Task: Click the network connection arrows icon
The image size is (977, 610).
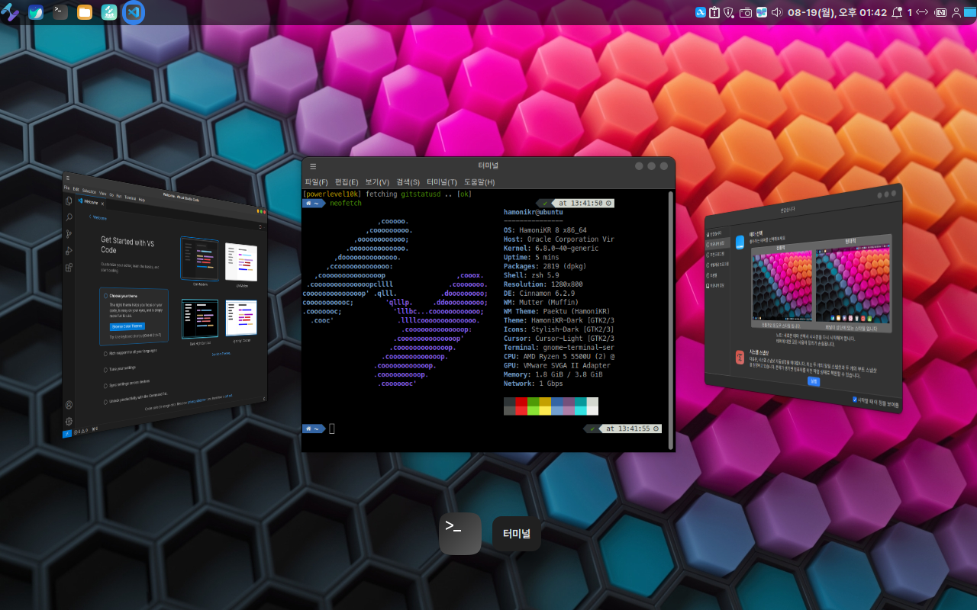Action: tap(922, 12)
